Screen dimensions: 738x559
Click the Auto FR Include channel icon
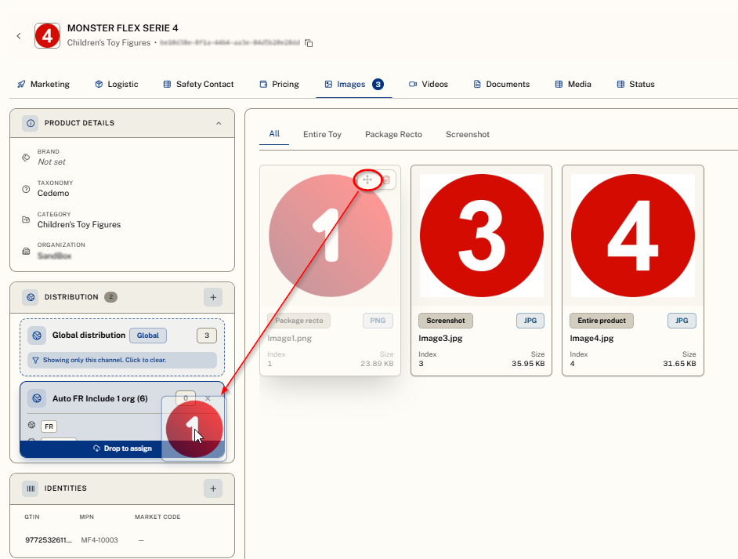[x=37, y=398]
